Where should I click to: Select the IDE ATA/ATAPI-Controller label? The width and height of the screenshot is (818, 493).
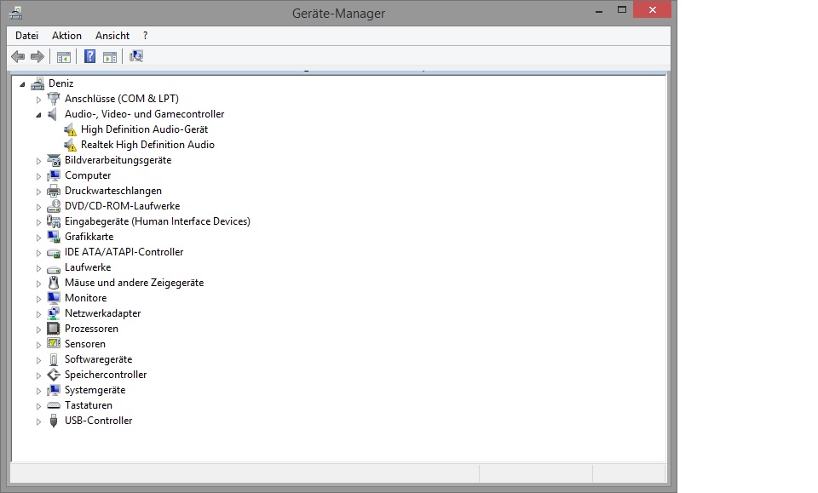124,252
